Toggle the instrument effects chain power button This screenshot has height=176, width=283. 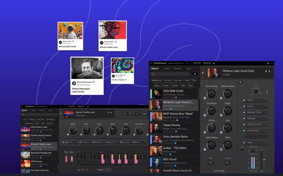[x=63, y=142]
